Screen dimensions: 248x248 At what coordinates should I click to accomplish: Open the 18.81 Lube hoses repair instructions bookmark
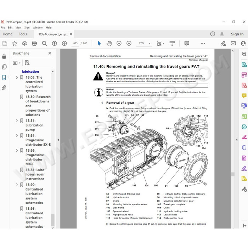tap(35, 174)
